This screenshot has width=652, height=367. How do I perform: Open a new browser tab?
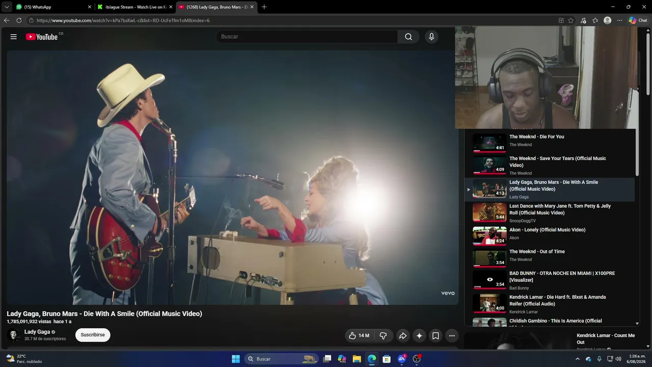pyautogui.click(x=264, y=7)
